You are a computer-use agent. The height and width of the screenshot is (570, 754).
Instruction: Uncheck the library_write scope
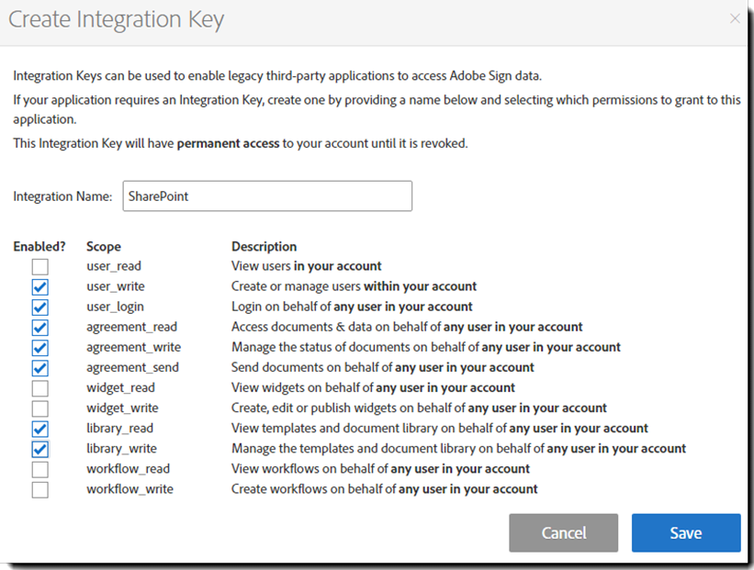pyautogui.click(x=39, y=448)
